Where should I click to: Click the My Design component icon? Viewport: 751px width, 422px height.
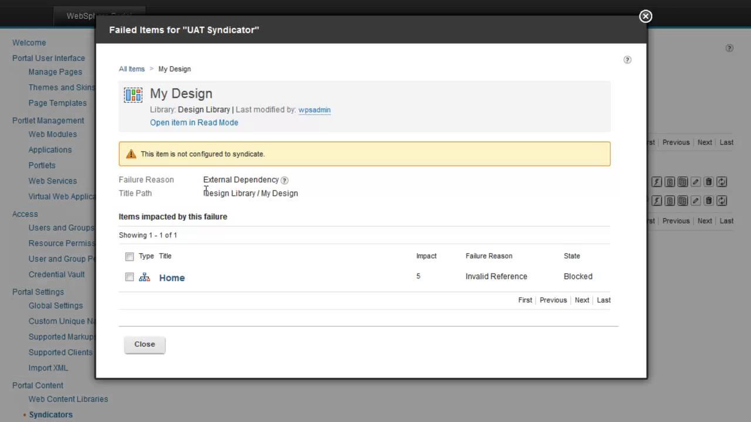tap(133, 95)
